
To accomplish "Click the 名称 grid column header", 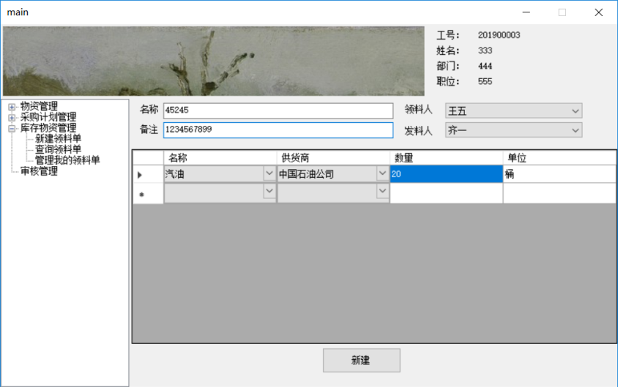I will 220,157.
